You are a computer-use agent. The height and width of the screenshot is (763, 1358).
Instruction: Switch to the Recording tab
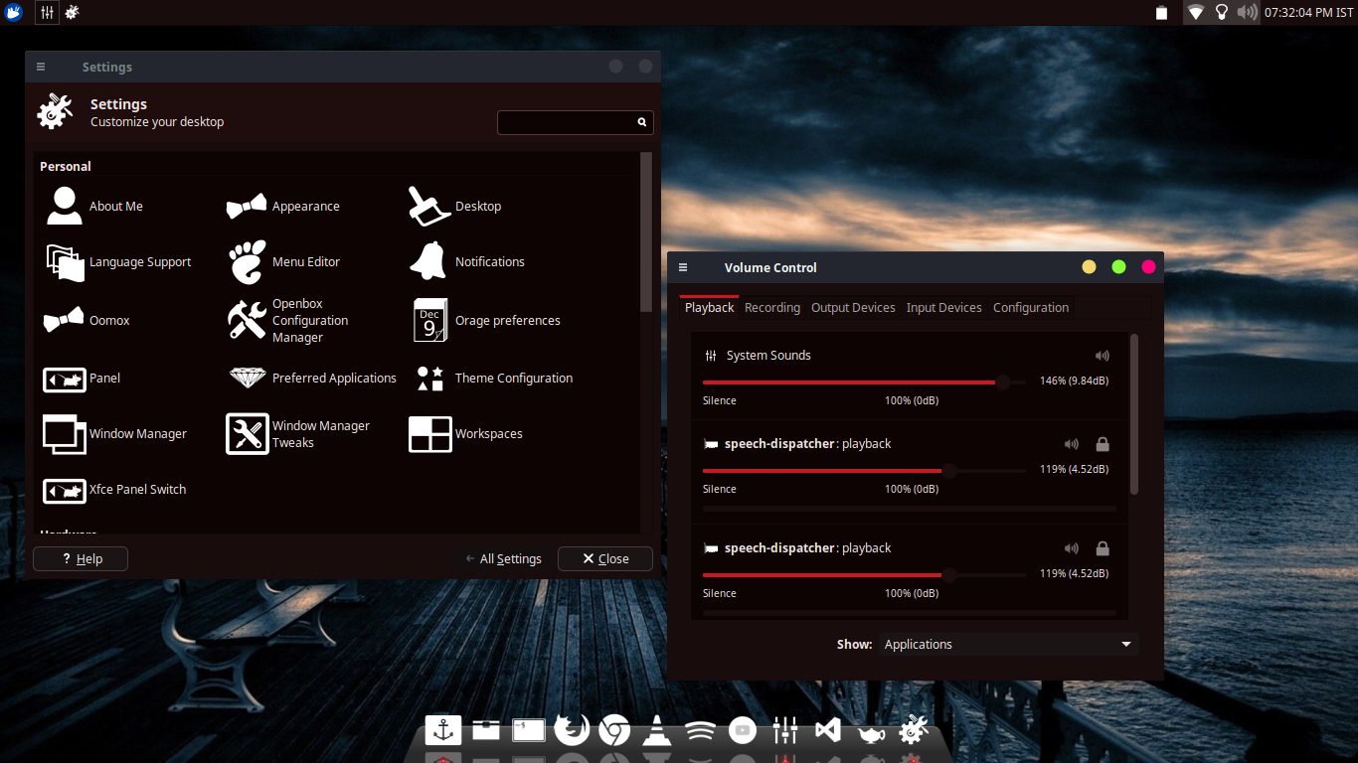(772, 308)
